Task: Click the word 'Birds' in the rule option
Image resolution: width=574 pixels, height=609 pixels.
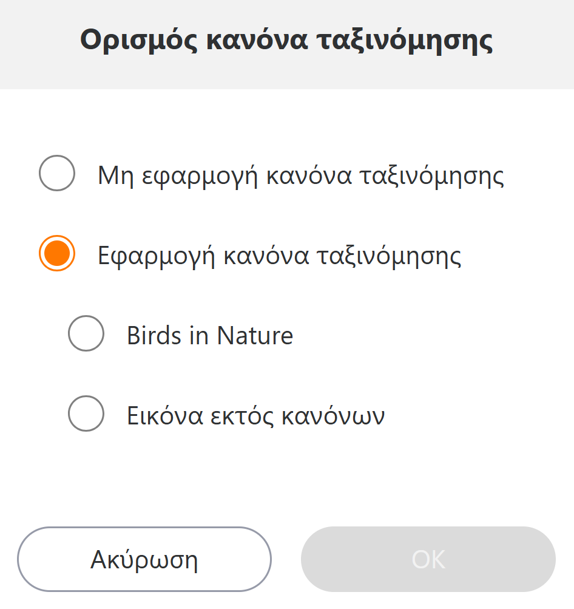Action: [154, 336]
